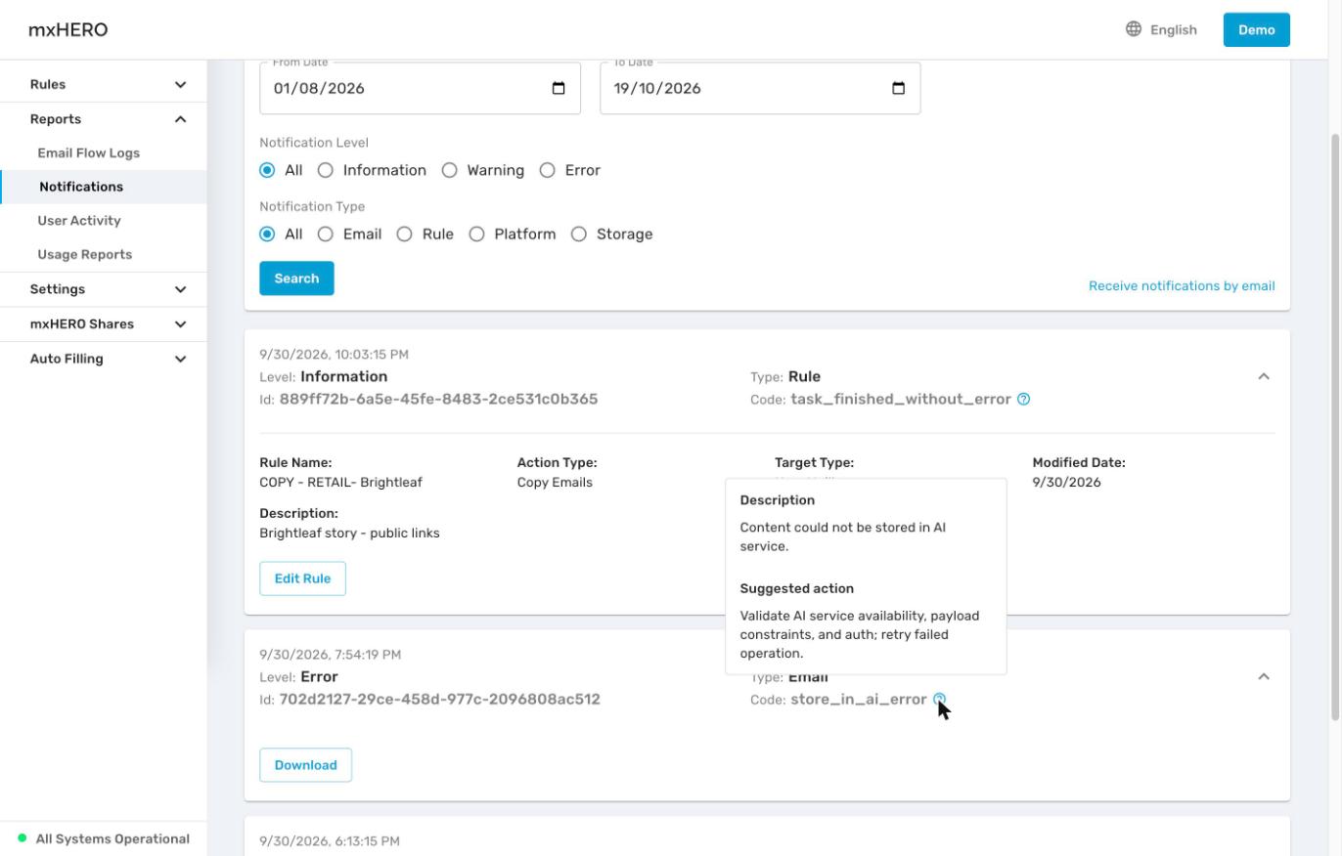The height and width of the screenshot is (856, 1342).
Task: Click the Demo account button
Action: pos(1256,29)
